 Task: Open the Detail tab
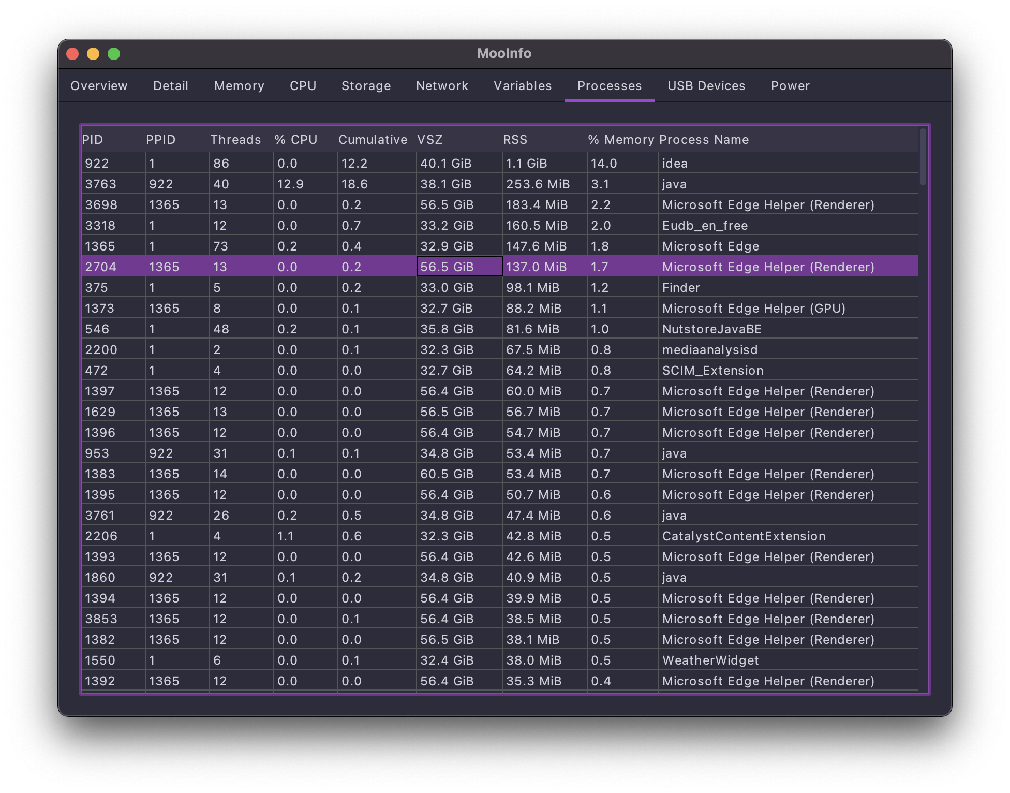tap(171, 86)
